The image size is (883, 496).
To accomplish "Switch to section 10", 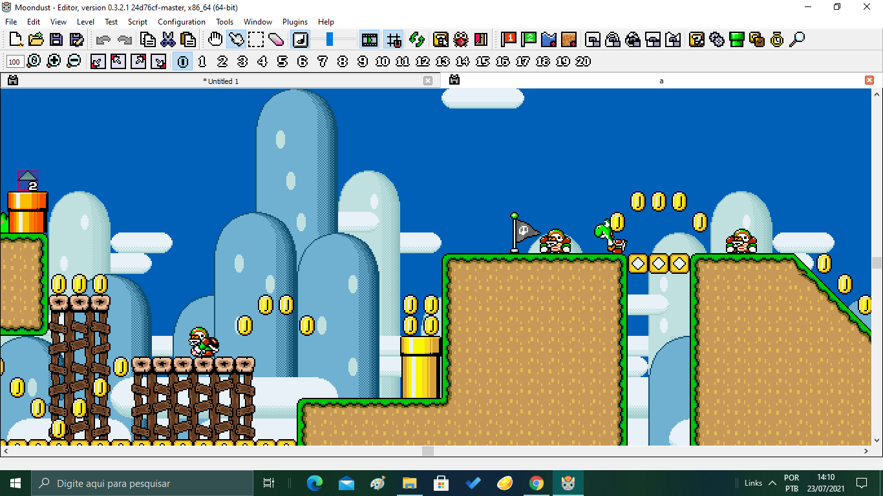I will click(383, 61).
